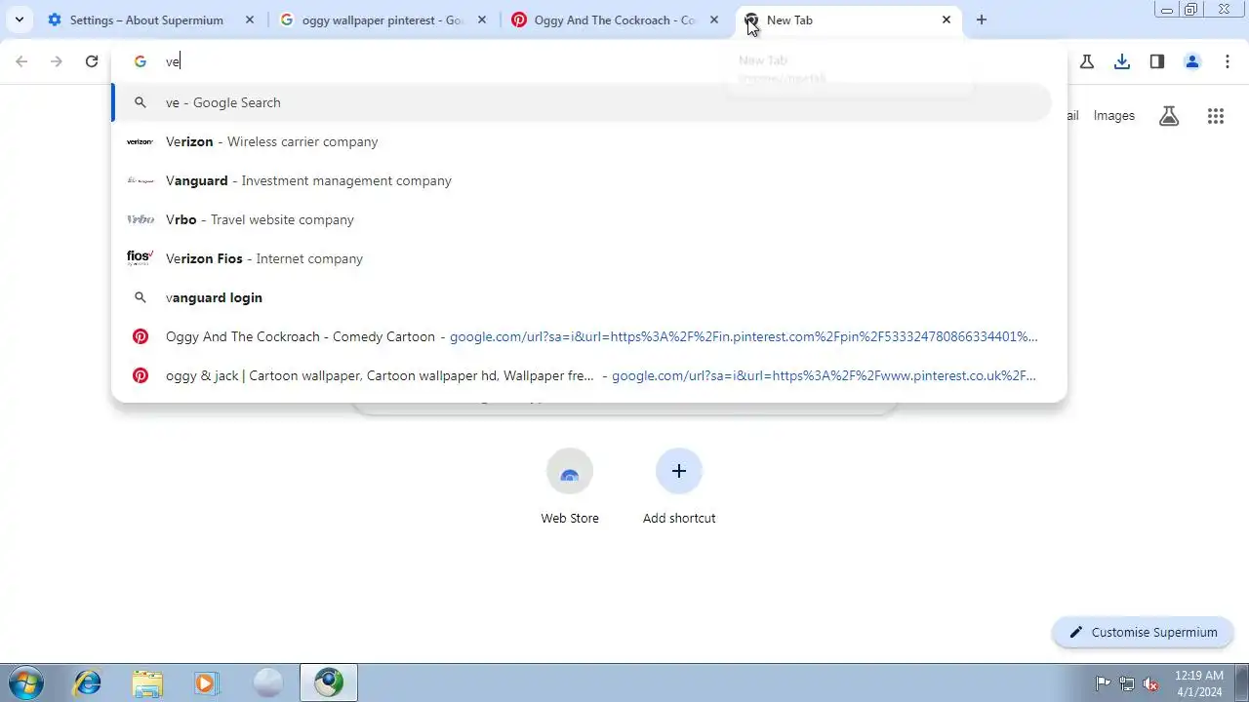Select Vrbo travel website suggestion
Viewport: 1249px width, 702px height.
click(x=584, y=219)
